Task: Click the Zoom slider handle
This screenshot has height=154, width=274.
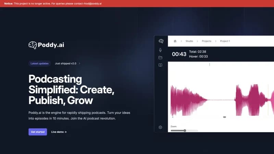Action: [185, 130]
